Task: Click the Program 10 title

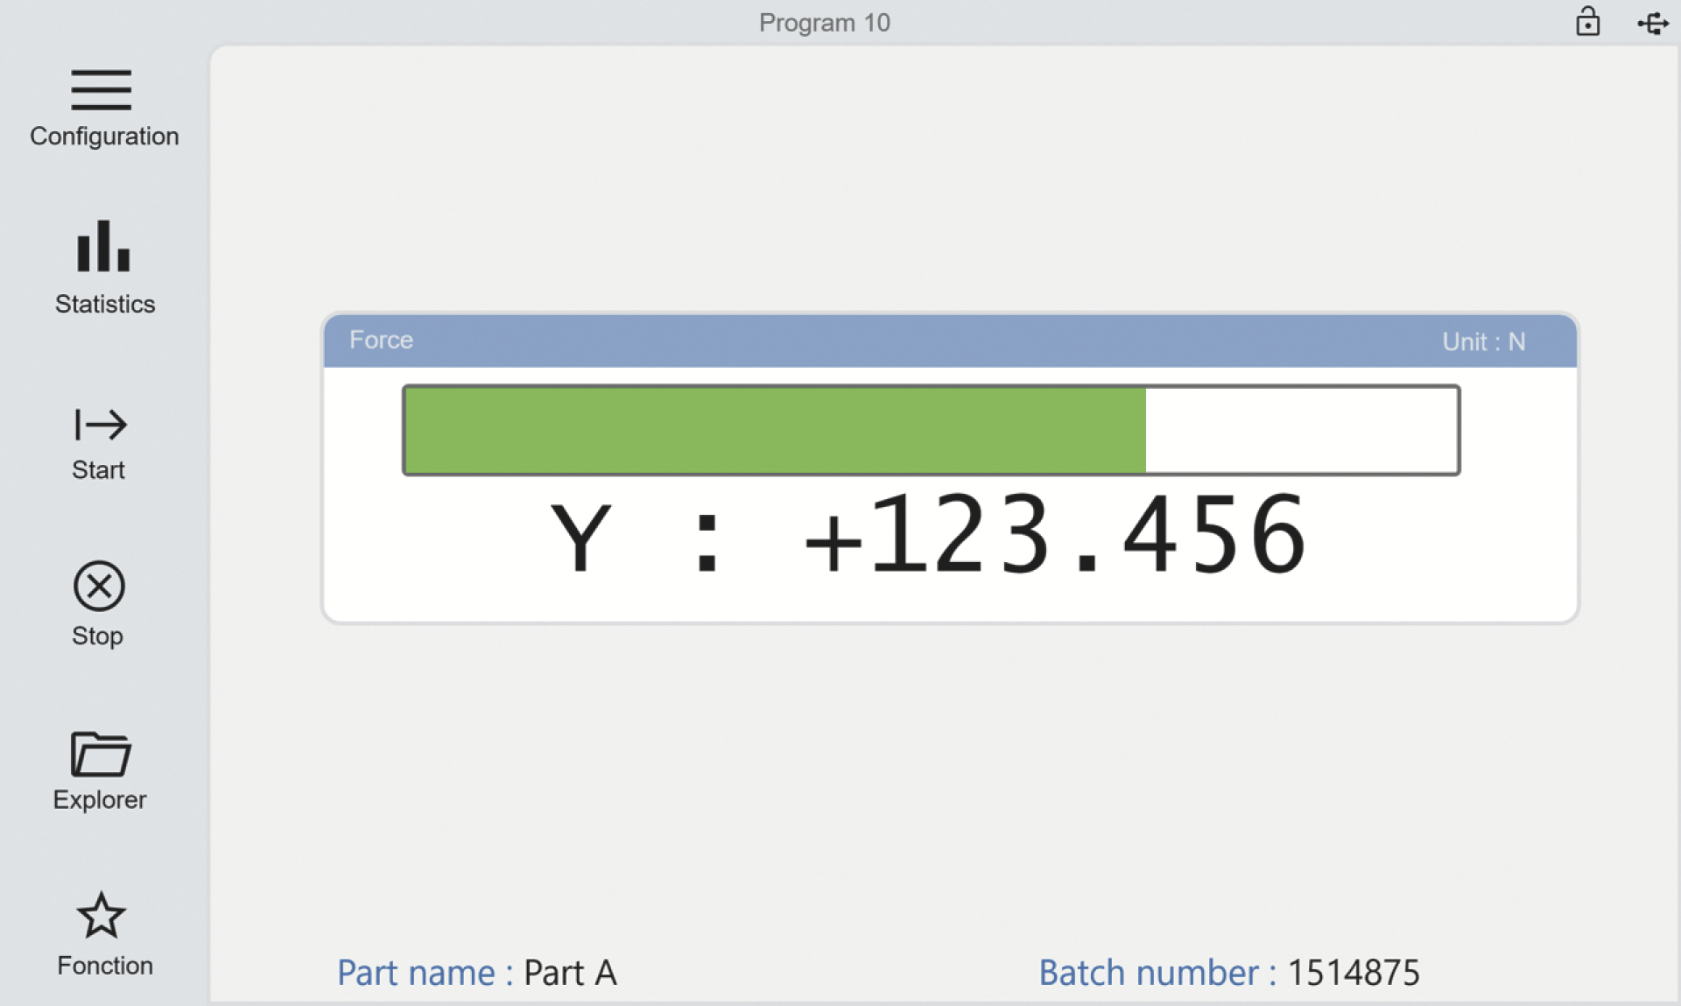Action: (824, 23)
